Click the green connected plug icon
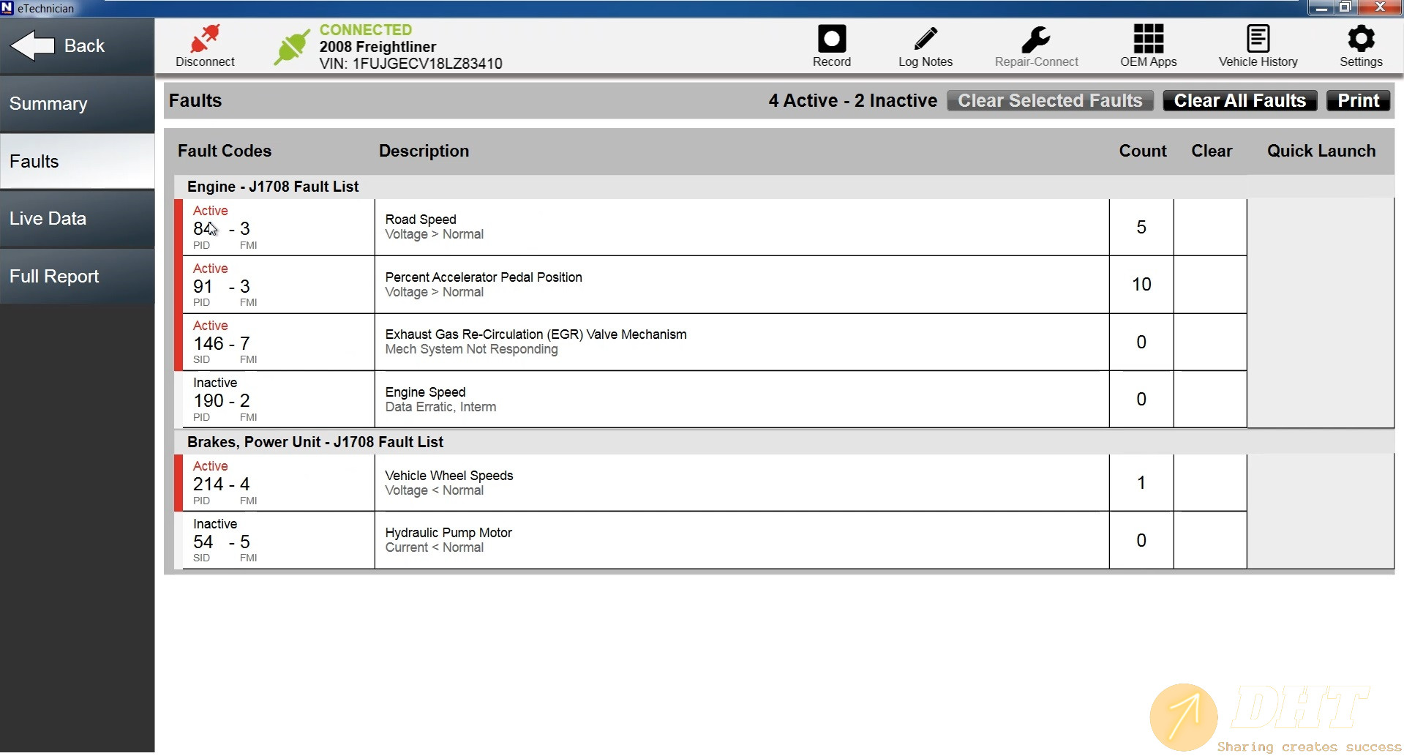Screen dimensions: 1404x756 (x=291, y=48)
